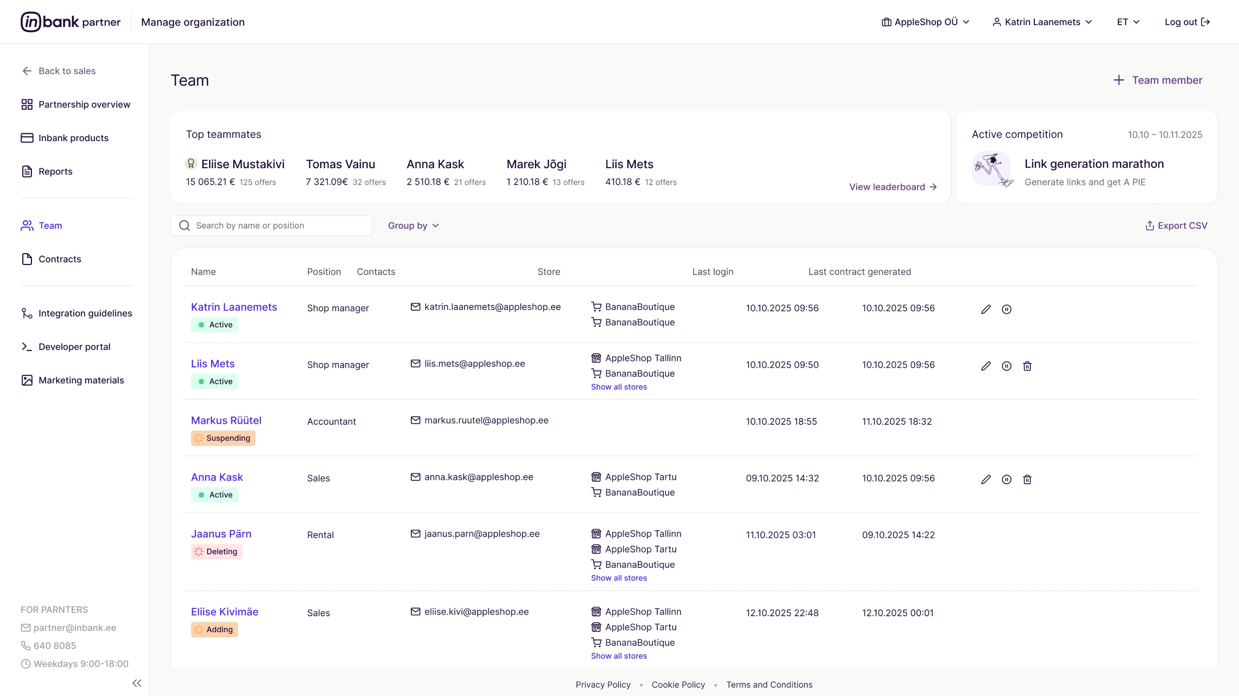Open Inbank products in sidebar

[x=65, y=138]
